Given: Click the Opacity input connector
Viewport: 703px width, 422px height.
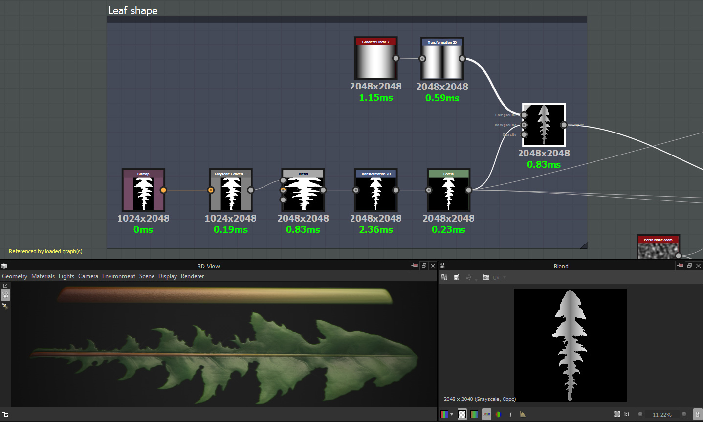Looking at the screenshot, I should 524,134.
